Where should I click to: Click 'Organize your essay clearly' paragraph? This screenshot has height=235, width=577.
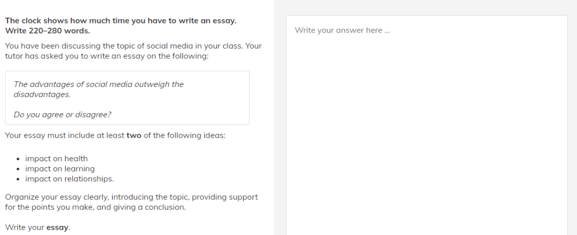click(131, 197)
